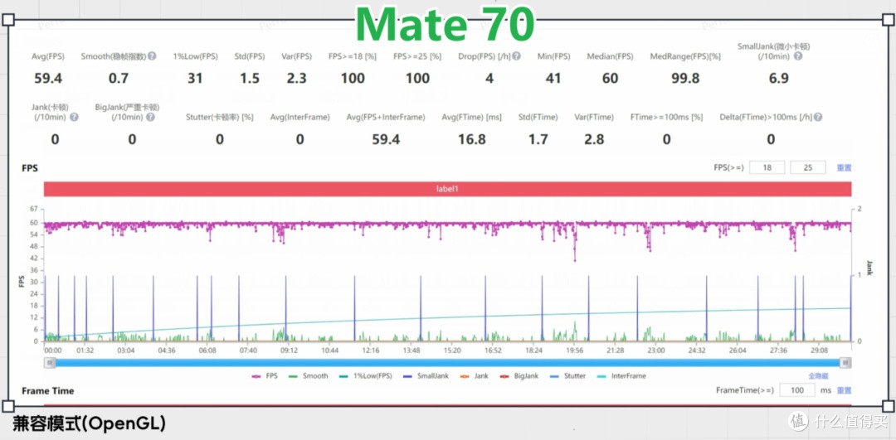Toggle the orange Jank series in legend
896x440 pixels.
click(473, 376)
